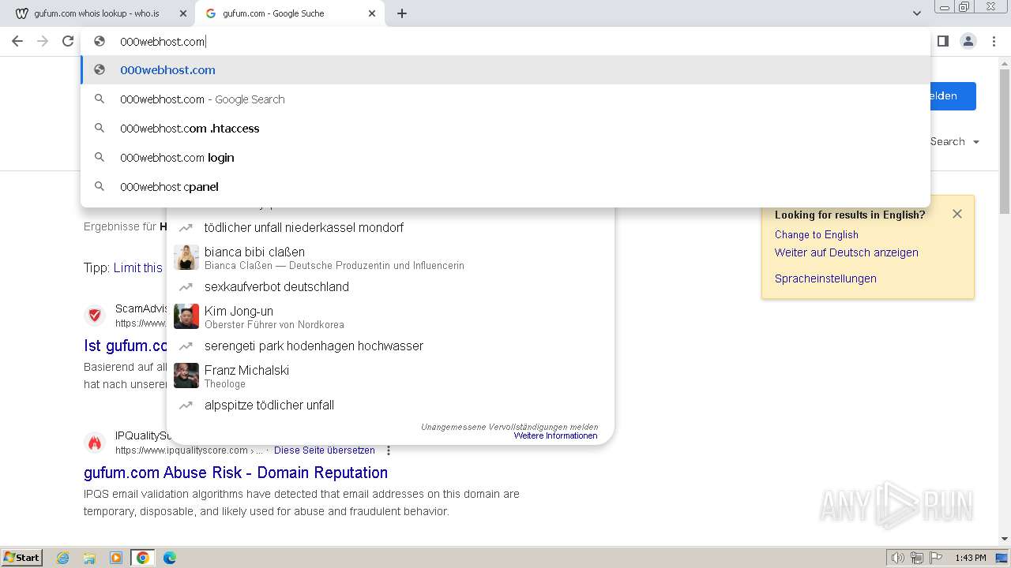Close the Google Suche tab
Image resolution: width=1011 pixels, height=568 pixels.
pos(372,13)
